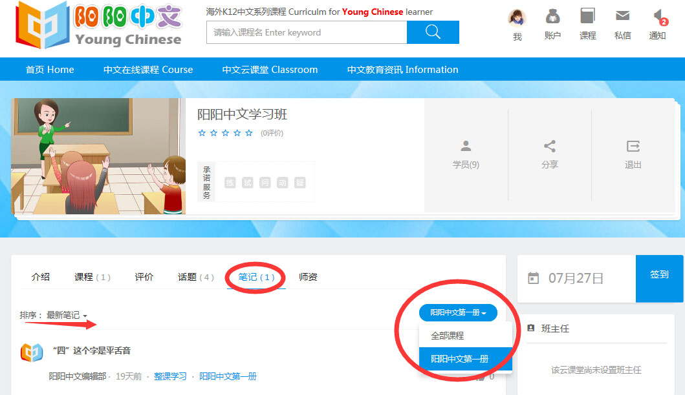Click the note author's book avatar
Image resolution: width=685 pixels, height=395 pixels.
pos(32,352)
